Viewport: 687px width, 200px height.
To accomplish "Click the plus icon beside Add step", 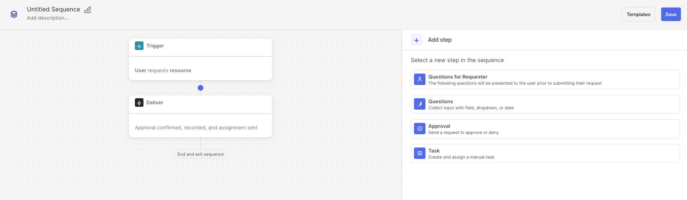I will pyautogui.click(x=417, y=40).
